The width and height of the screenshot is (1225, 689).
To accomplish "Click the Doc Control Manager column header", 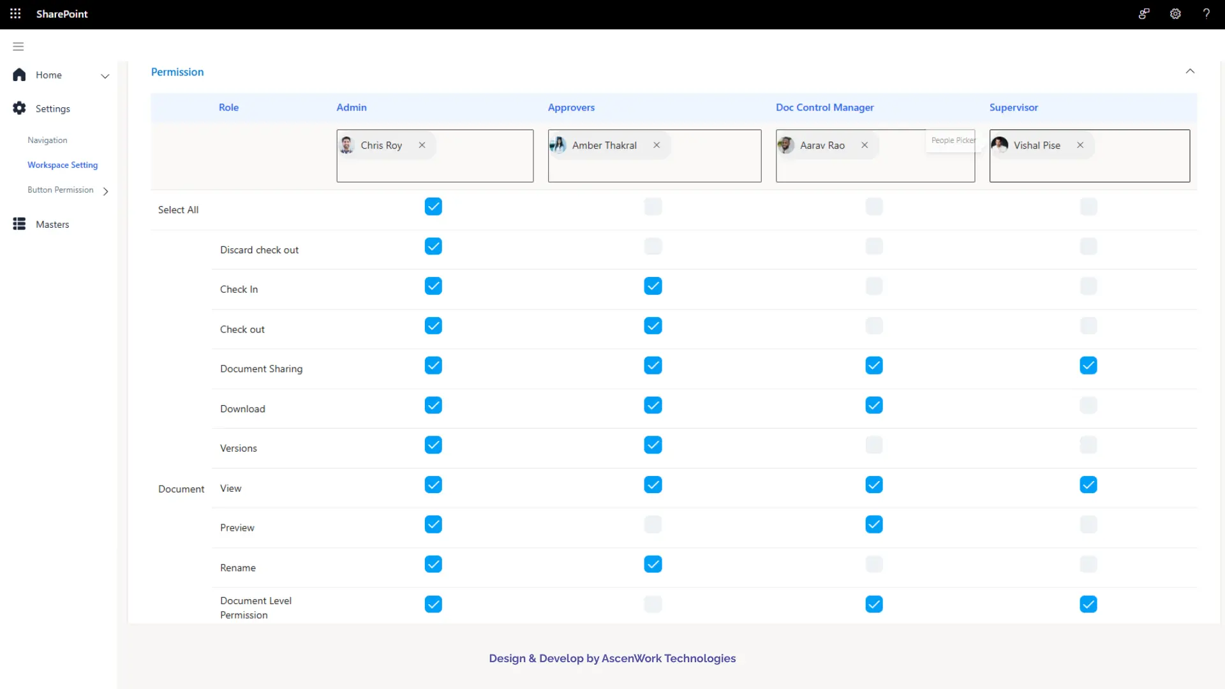I will pyautogui.click(x=824, y=107).
